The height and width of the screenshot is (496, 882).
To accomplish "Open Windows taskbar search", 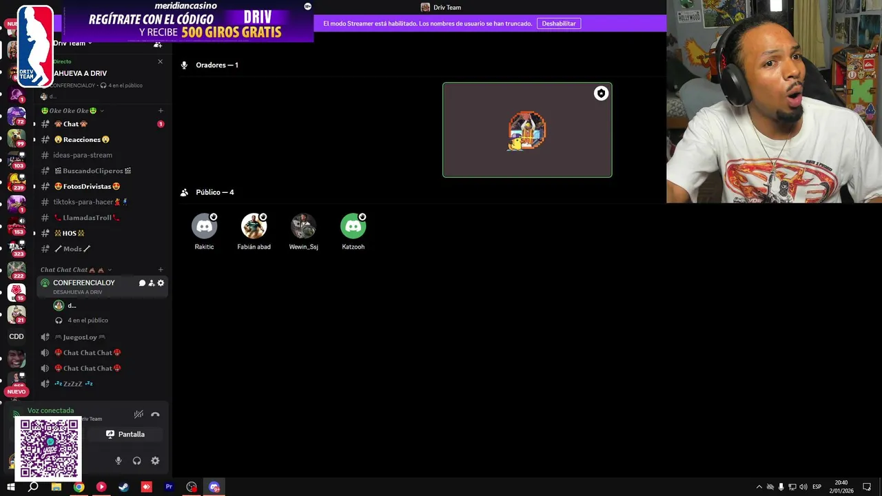I will click(33, 487).
